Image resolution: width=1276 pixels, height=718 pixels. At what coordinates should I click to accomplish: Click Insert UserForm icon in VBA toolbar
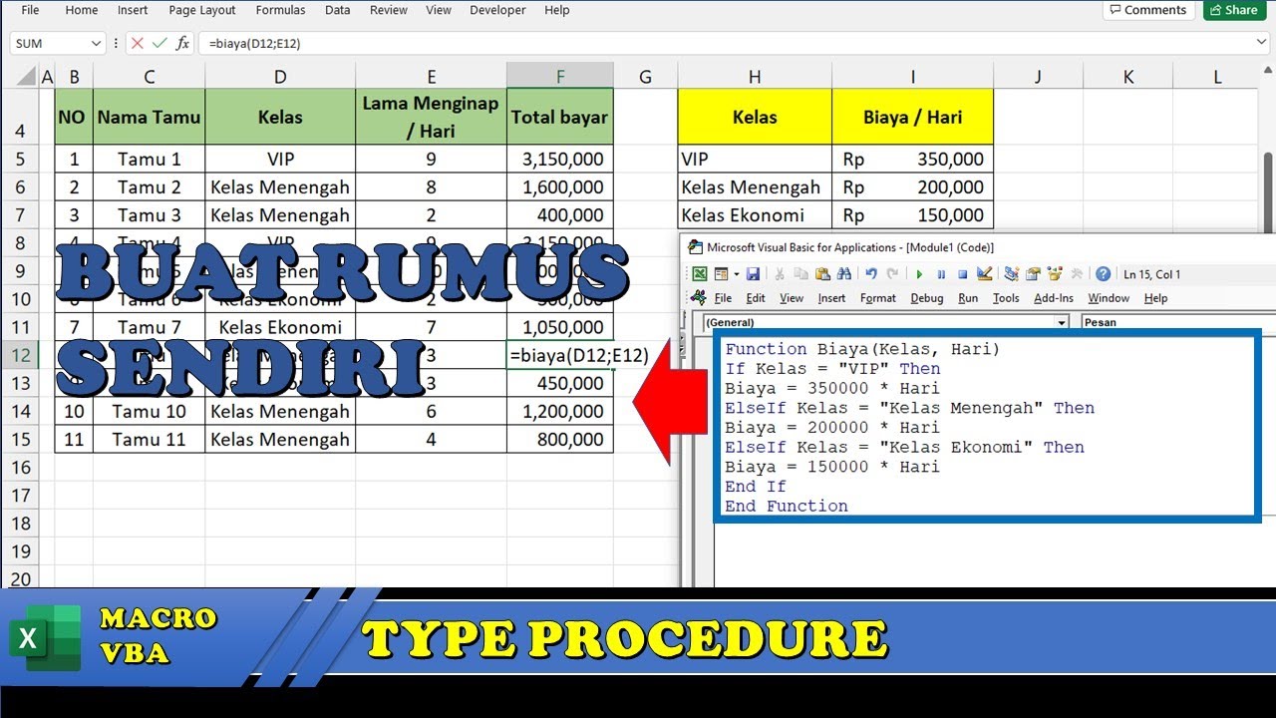click(x=721, y=274)
